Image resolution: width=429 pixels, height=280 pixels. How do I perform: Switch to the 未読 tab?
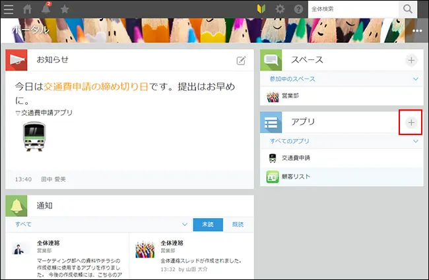tap(207, 225)
